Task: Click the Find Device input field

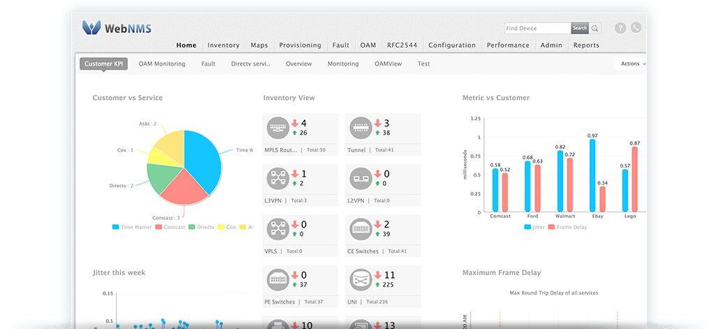Action: tap(537, 29)
